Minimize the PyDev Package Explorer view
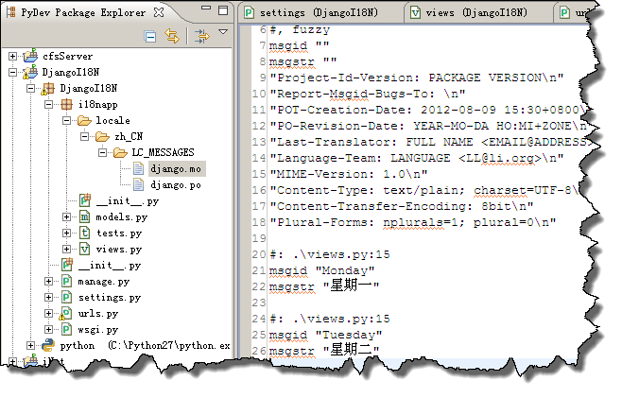622x398 pixels. 206,8
